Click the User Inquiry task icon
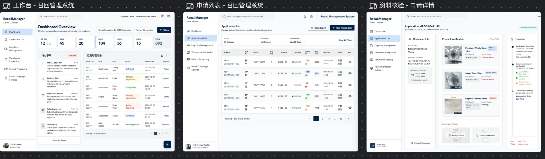This screenshot has height=159, width=545. point(43,126)
